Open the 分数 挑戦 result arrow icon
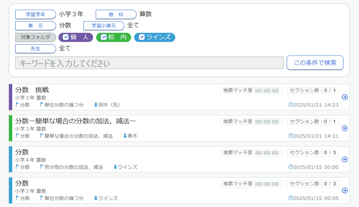 (x=345, y=97)
